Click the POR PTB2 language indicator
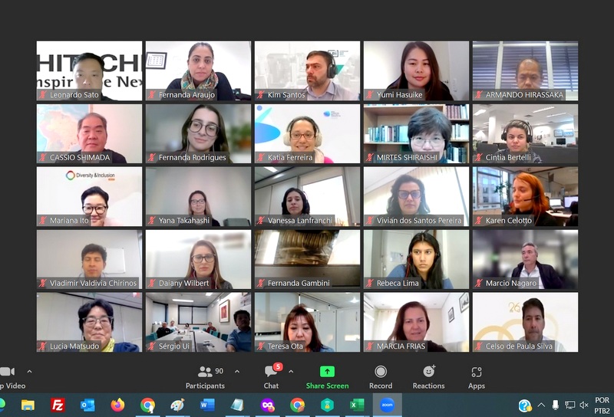Screen dimensions: 614x417 (x=602, y=405)
